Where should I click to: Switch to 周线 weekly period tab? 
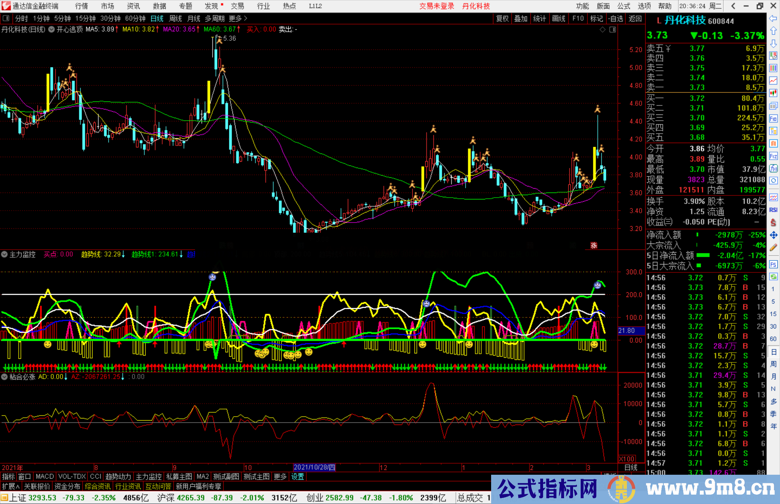175,18
